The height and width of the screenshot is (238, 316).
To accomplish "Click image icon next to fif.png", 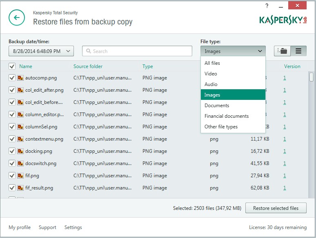I will coord(20,176).
